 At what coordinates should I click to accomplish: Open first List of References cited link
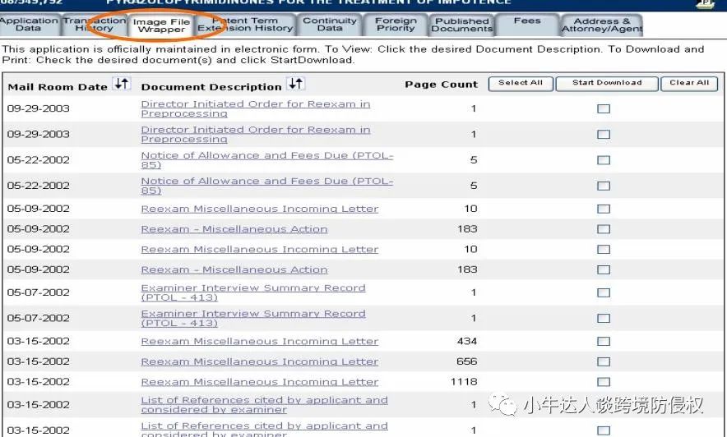coord(264,405)
